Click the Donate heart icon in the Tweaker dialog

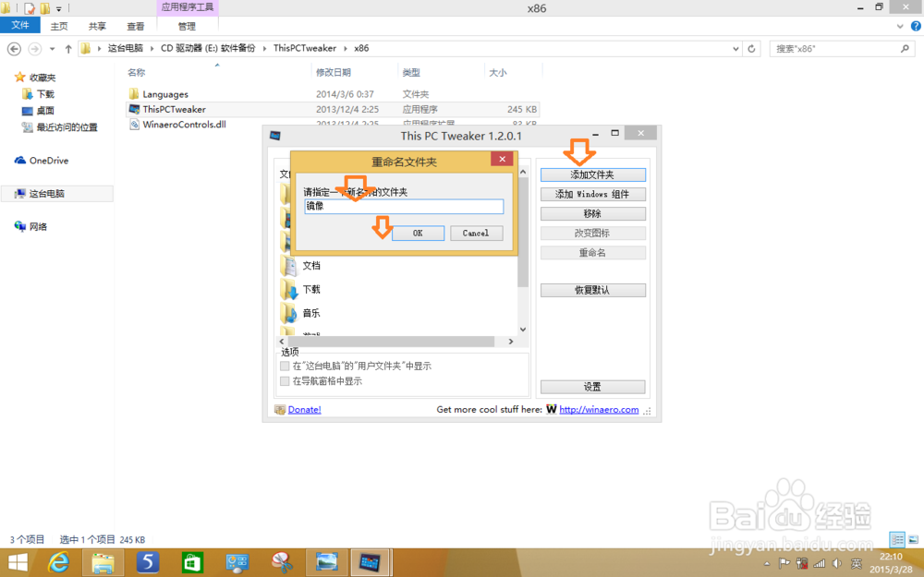pos(279,409)
